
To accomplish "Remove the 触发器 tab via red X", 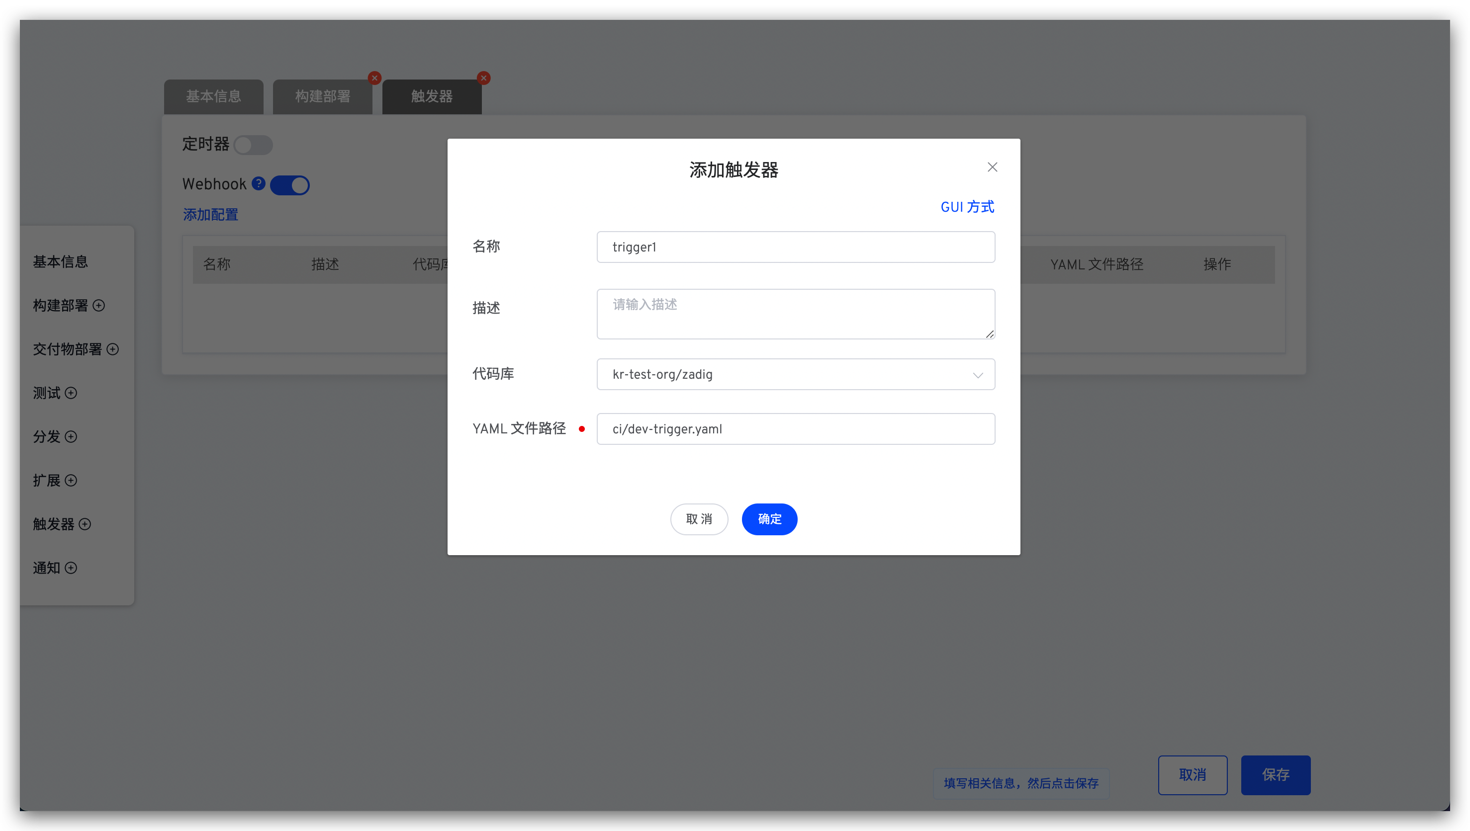I will [483, 78].
